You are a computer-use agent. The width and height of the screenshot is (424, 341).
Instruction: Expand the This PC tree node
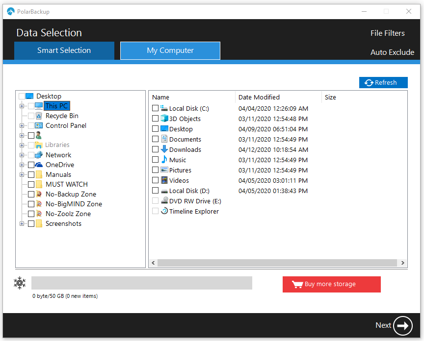[22, 106]
